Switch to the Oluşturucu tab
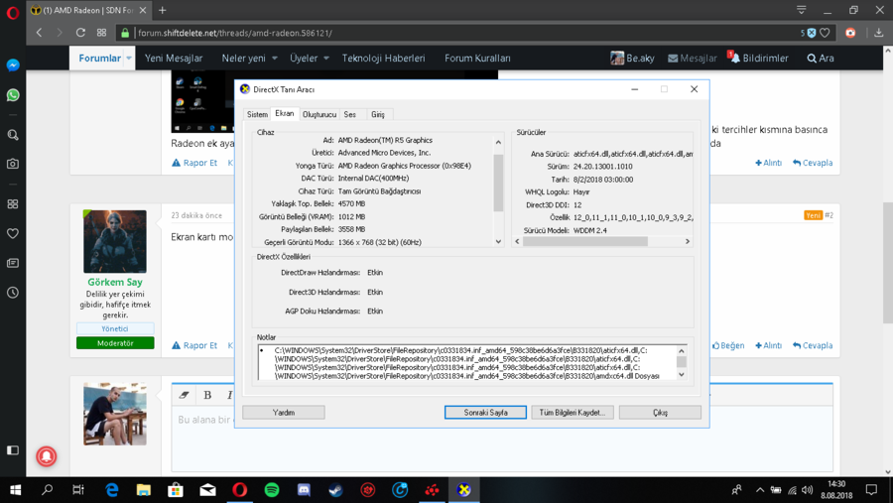The width and height of the screenshot is (893, 503). [x=319, y=114]
